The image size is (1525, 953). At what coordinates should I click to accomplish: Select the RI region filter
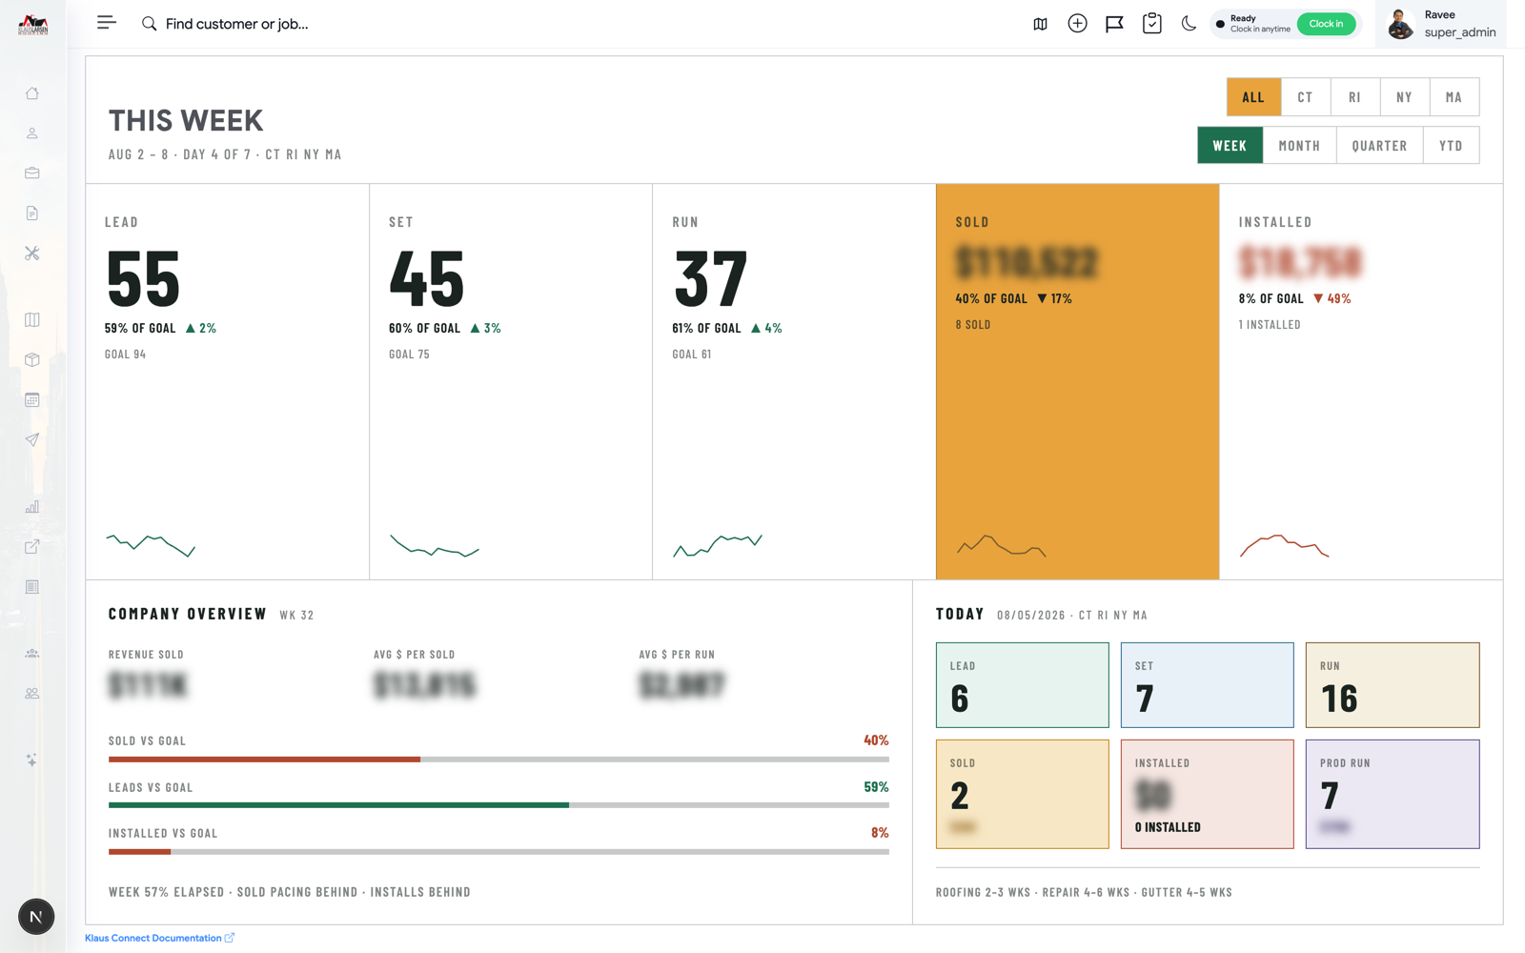[x=1354, y=97]
